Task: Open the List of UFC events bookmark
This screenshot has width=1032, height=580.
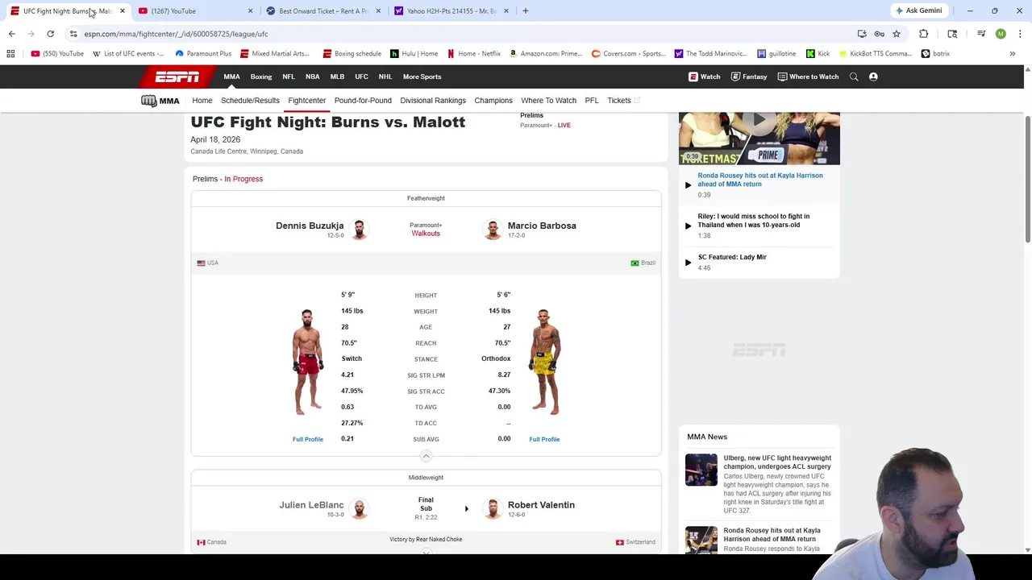Action: click(x=129, y=54)
